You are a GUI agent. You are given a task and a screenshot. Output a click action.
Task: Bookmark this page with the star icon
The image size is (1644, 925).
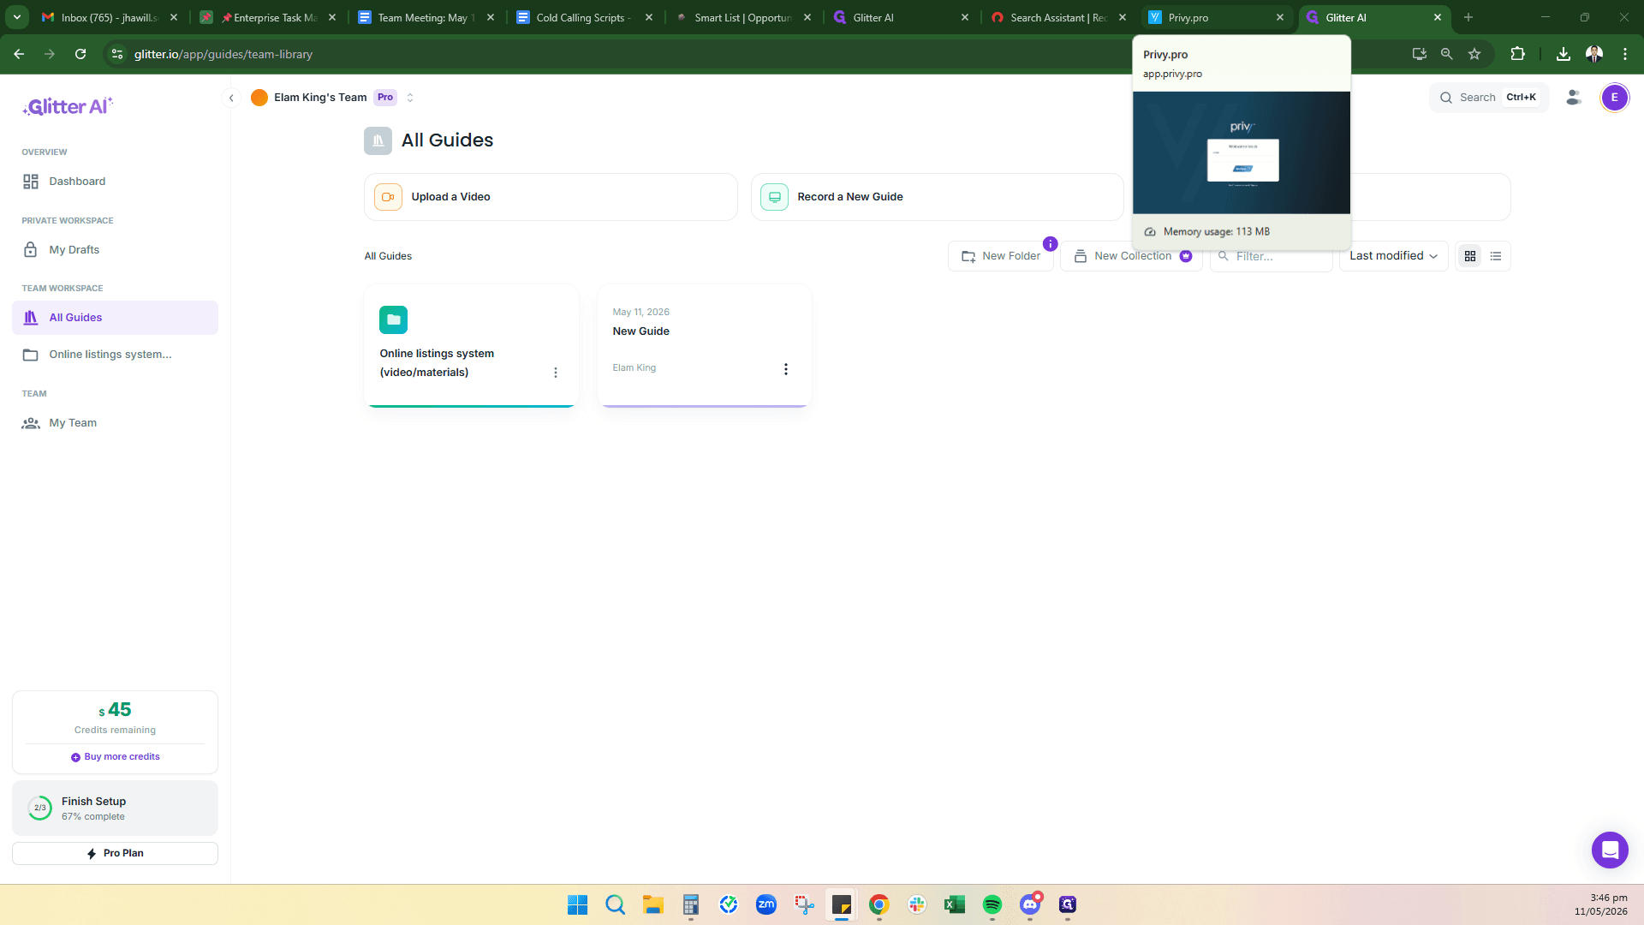[1474, 54]
